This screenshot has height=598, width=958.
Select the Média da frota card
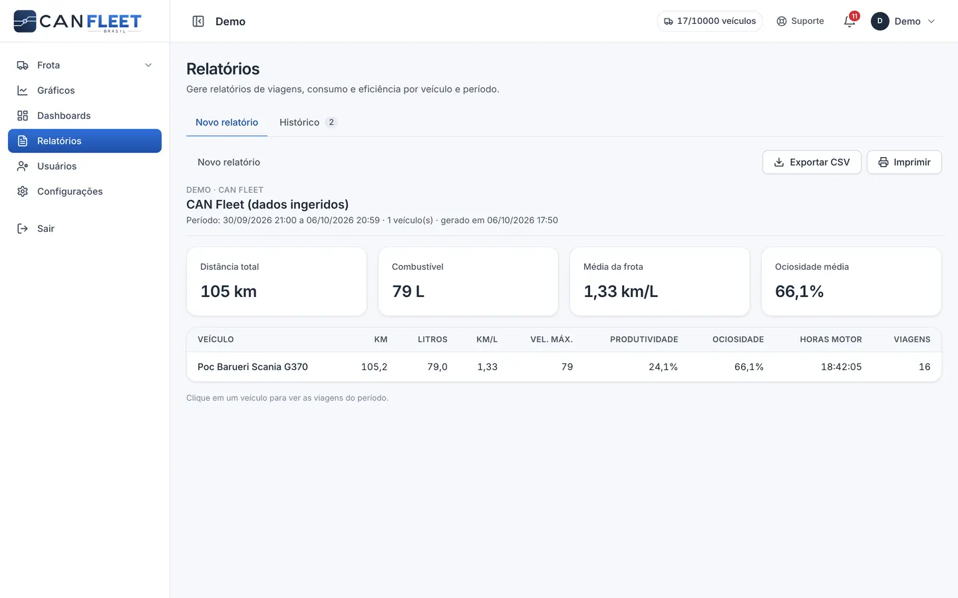coord(660,282)
